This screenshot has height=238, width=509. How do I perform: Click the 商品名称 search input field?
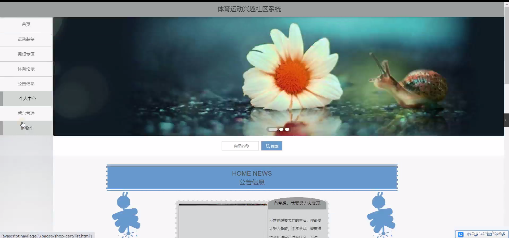point(240,146)
